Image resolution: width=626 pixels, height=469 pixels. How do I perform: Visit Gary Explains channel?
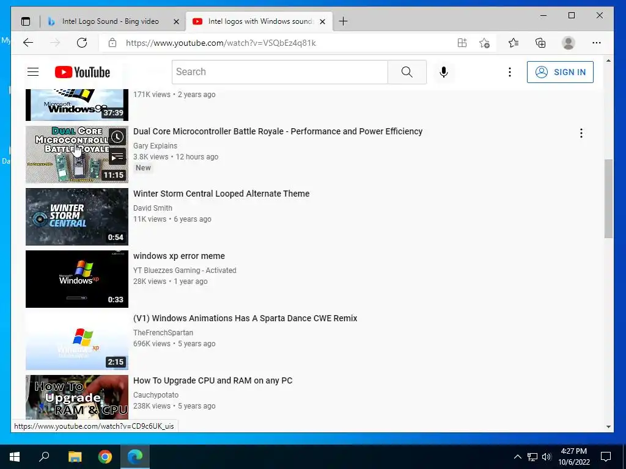click(x=155, y=146)
